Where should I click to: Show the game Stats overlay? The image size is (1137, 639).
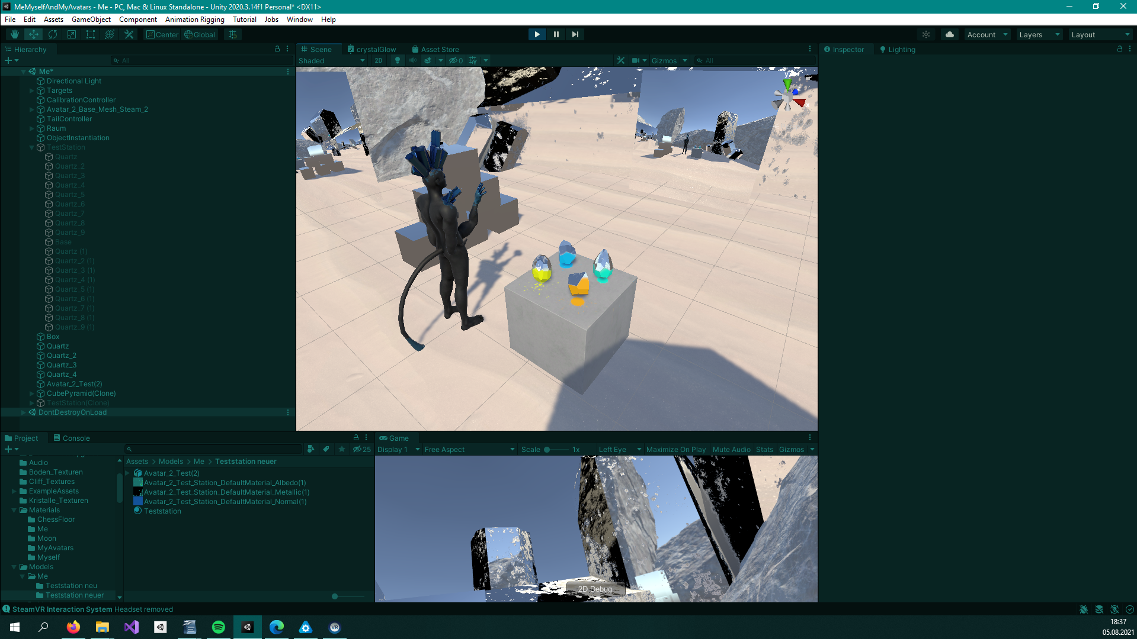(764, 449)
